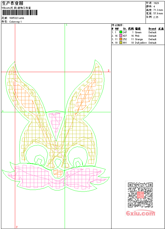Click the Green description cell

(x=138, y=32)
